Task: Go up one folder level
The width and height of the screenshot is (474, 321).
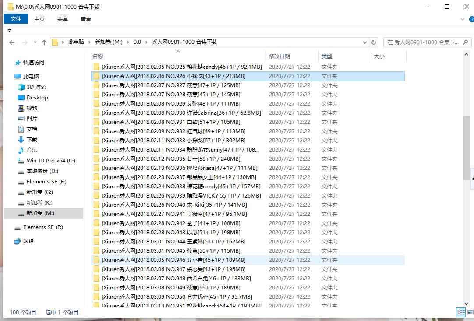Action: coord(44,42)
